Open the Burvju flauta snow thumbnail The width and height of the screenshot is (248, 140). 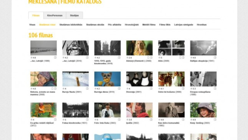[75, 79]
